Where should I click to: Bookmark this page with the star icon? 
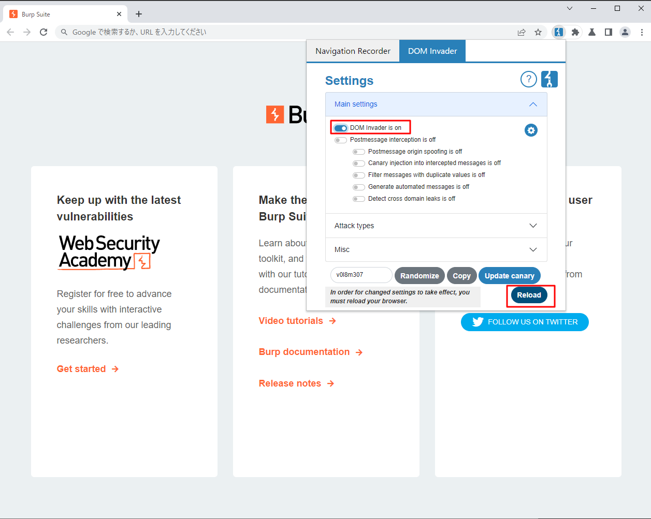(538, 32)
